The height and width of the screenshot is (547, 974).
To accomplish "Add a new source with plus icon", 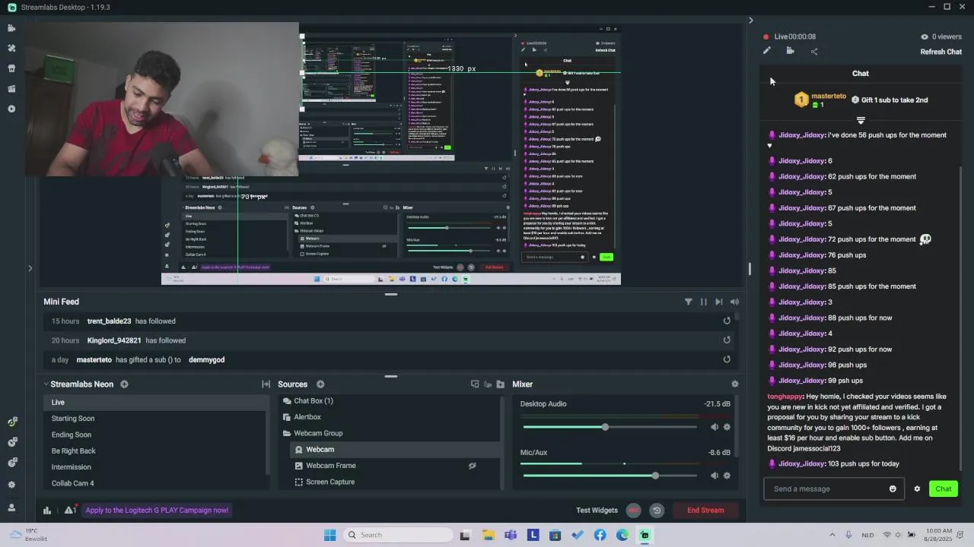I will pos(320,384).
